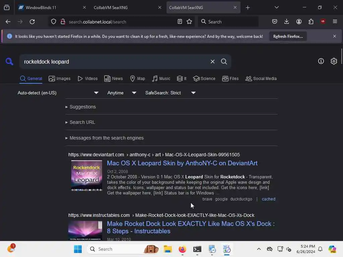Select the News search category
This screenshot has height=257, width=343.
114,78
